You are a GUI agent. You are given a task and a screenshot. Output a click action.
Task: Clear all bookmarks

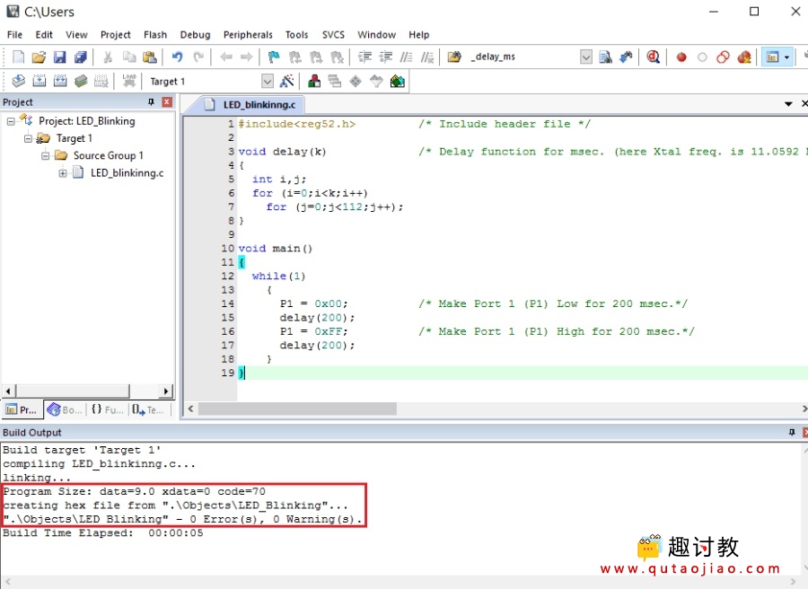(x=337, y=57)
